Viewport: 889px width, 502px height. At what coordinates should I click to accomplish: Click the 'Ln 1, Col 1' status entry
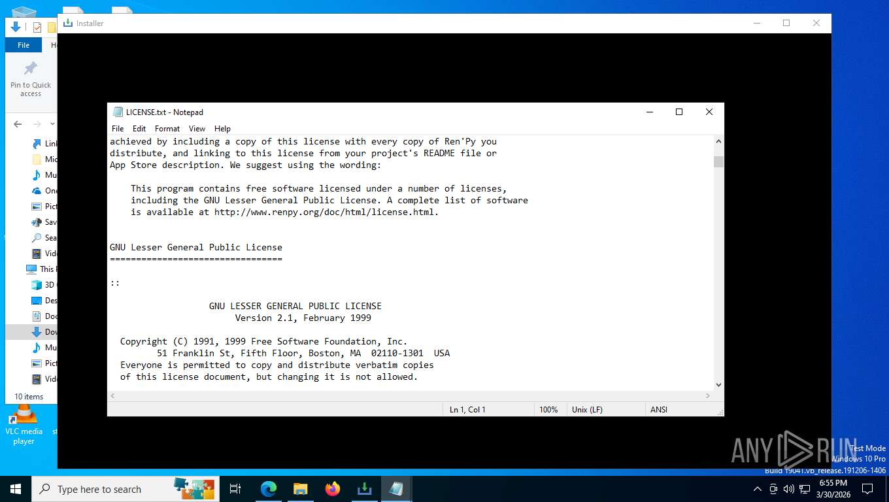(x=467, y=410)
